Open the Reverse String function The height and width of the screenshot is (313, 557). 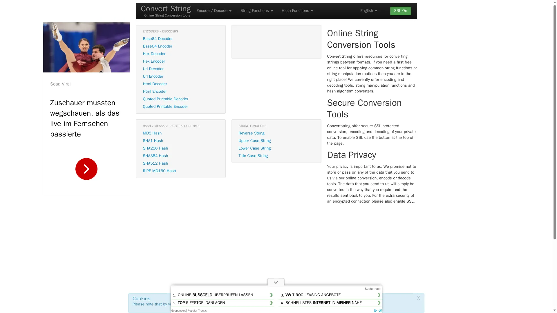251,133
